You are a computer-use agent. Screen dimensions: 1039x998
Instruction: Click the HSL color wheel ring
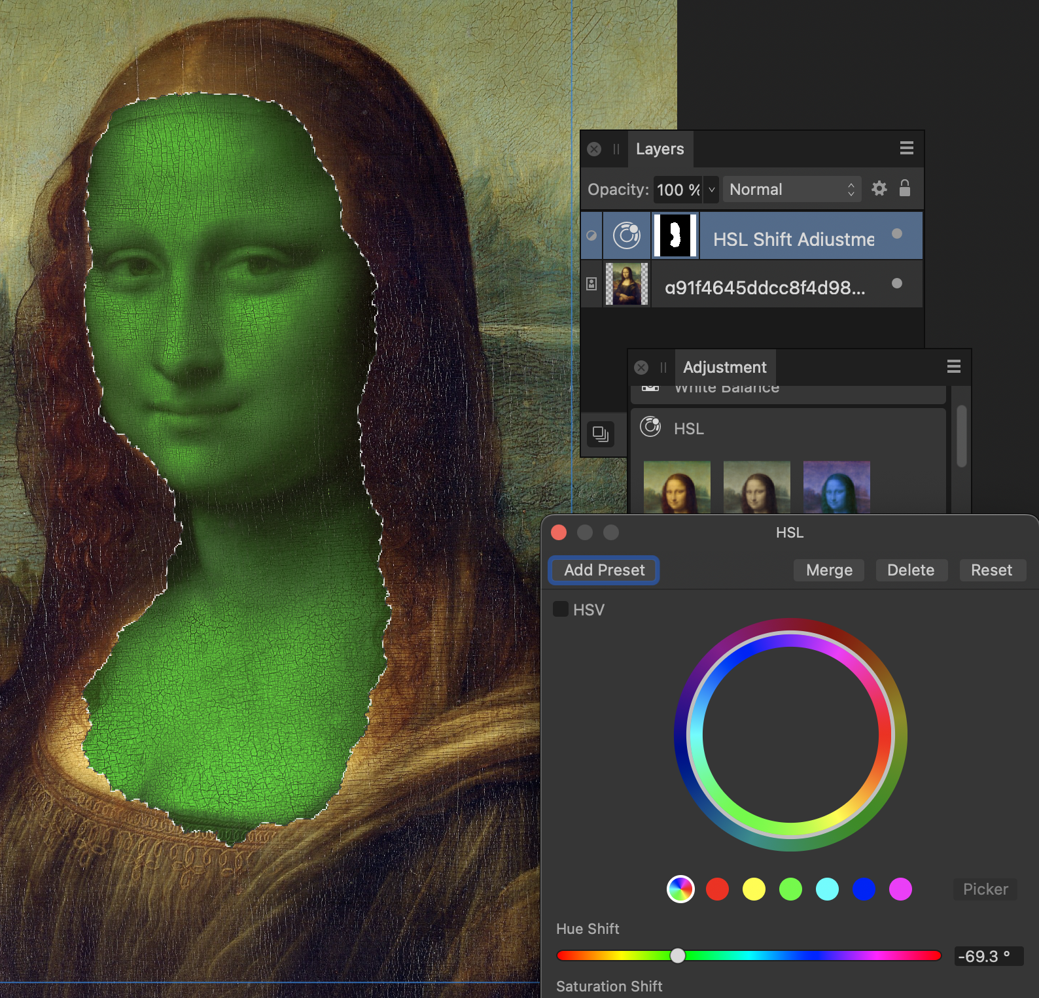click(790, 735)
